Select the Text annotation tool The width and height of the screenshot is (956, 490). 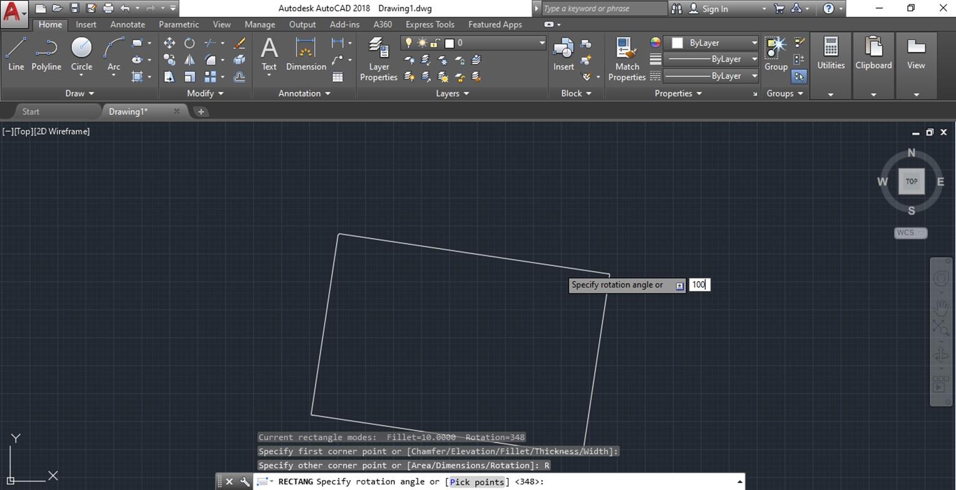[269, 54]
